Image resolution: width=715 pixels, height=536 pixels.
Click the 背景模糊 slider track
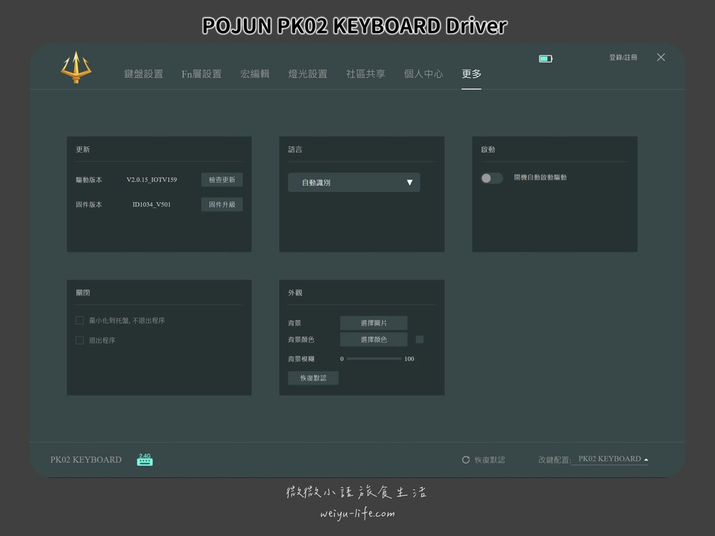374,359
